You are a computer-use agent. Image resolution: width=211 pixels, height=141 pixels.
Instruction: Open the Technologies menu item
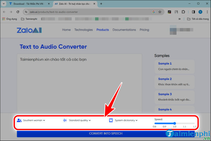coord(84,30)
